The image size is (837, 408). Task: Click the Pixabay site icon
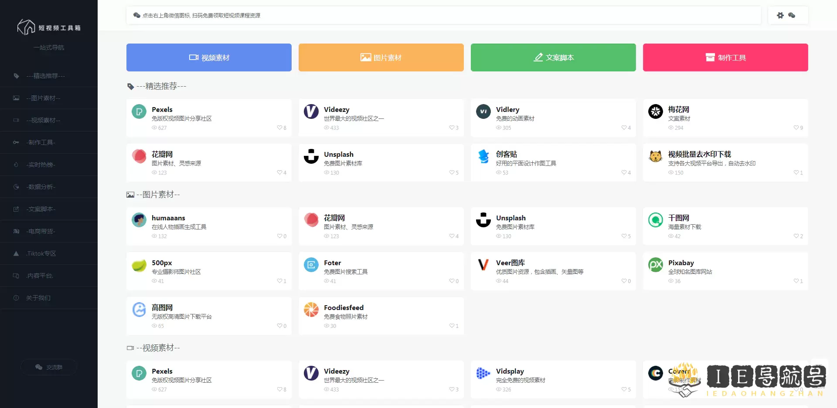point(655,265)
